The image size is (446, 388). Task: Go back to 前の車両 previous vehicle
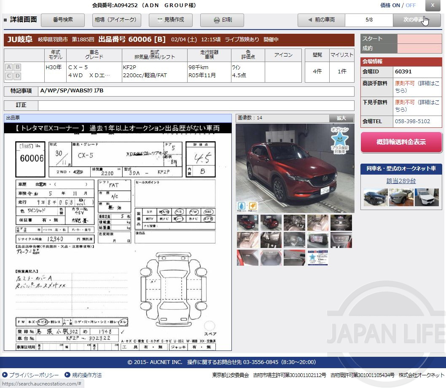(x=321, y=20)
